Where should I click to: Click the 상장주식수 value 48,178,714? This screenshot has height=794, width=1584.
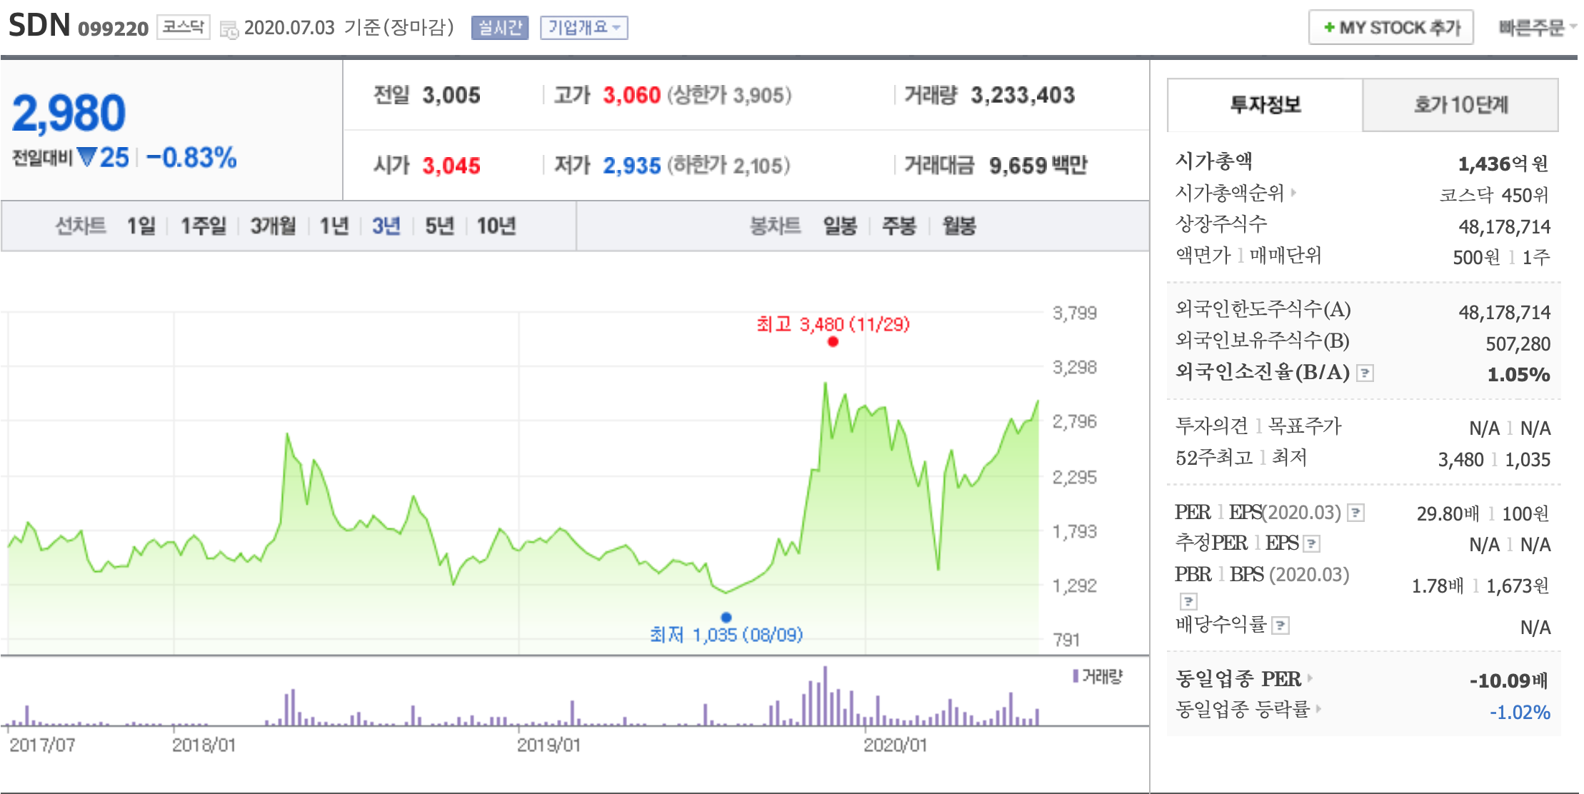pyautogui.click(x=1504, y=226)
